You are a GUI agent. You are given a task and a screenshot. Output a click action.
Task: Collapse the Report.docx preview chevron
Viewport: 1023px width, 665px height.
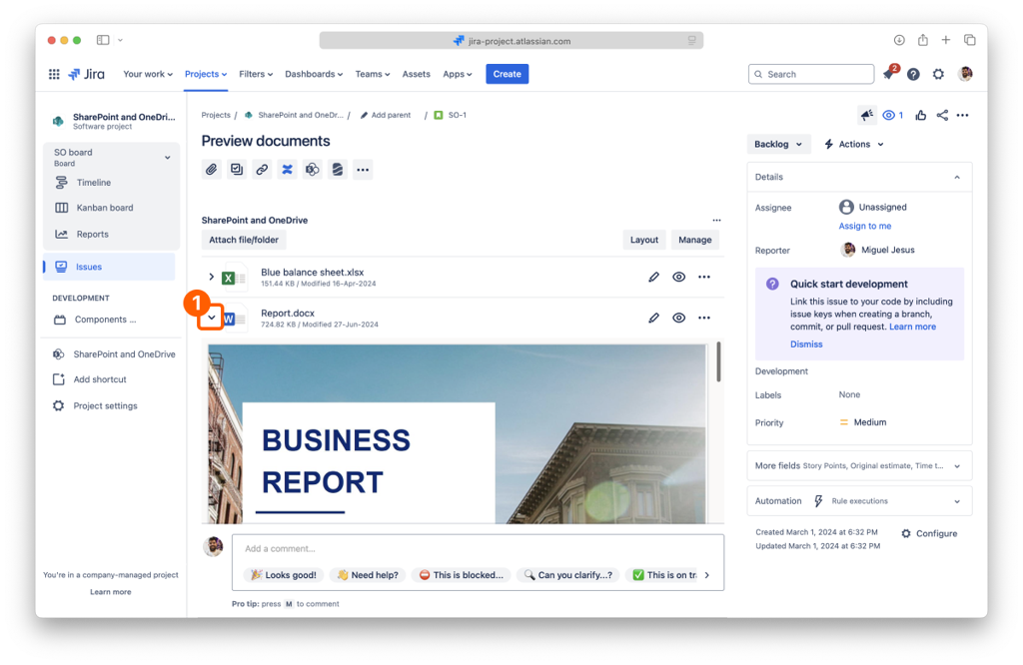[x=212, y=319]
